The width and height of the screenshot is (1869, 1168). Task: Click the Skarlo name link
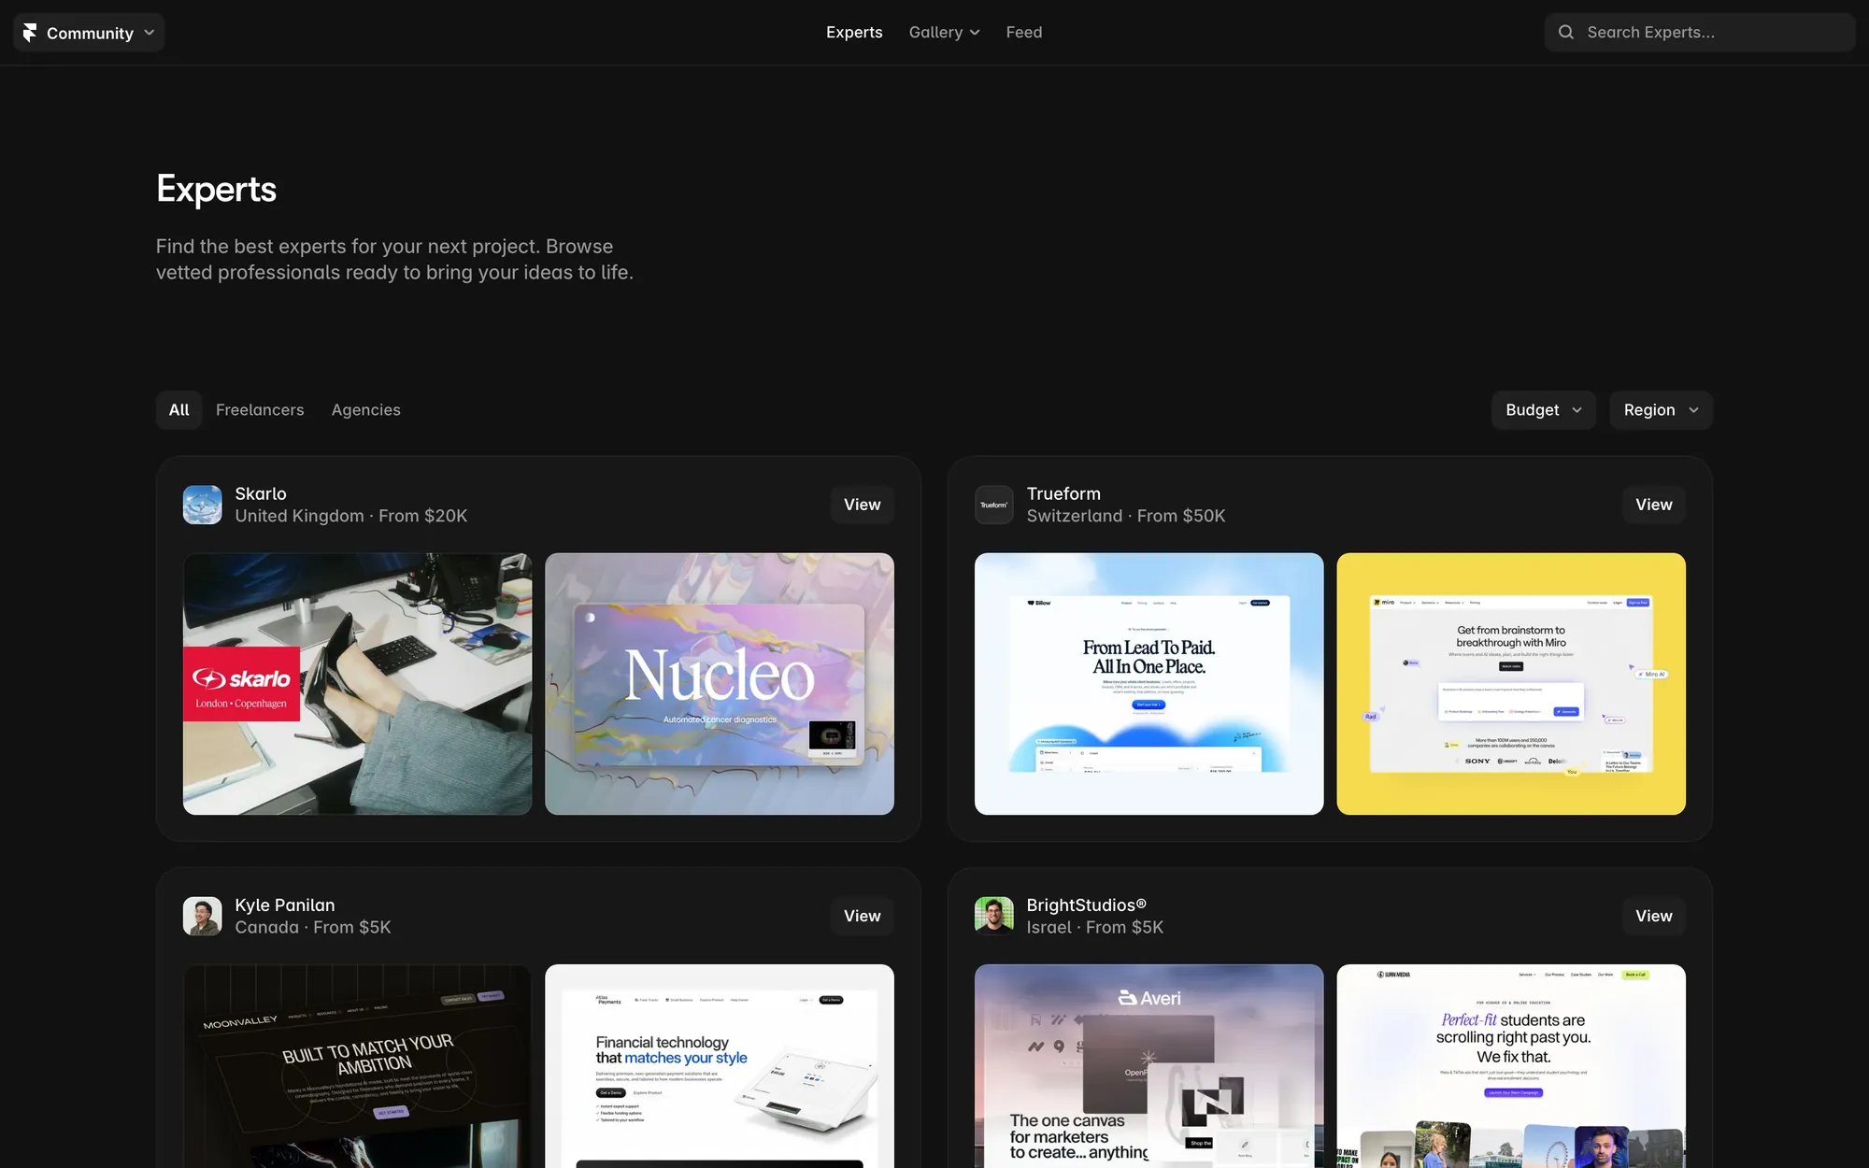point(261,493)
